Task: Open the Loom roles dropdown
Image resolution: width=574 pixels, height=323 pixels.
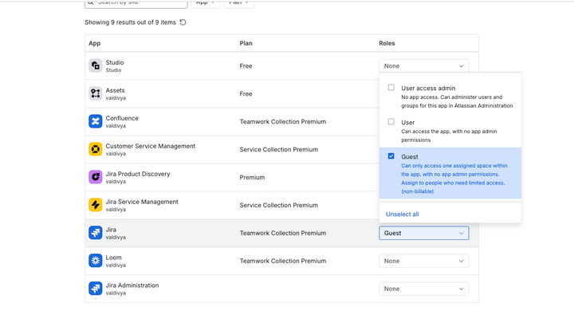Action: click(x=424, y=261)
